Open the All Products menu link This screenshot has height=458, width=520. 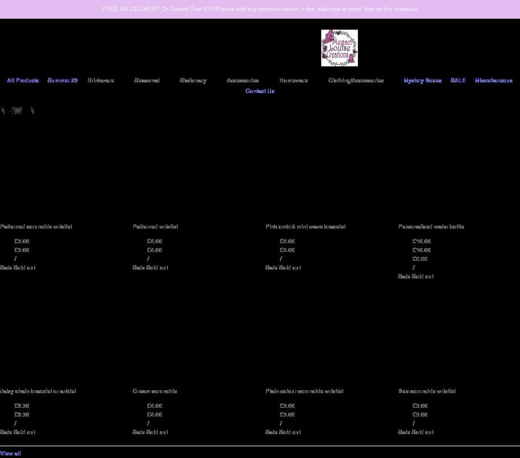23,81
